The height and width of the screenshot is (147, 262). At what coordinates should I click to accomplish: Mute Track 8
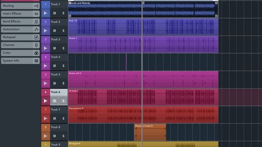54,136
